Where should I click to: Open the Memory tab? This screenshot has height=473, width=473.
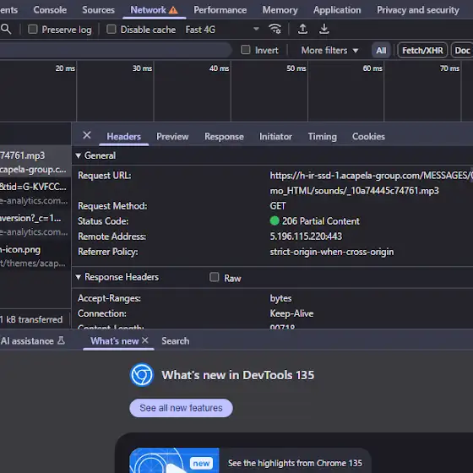(280, 10)
